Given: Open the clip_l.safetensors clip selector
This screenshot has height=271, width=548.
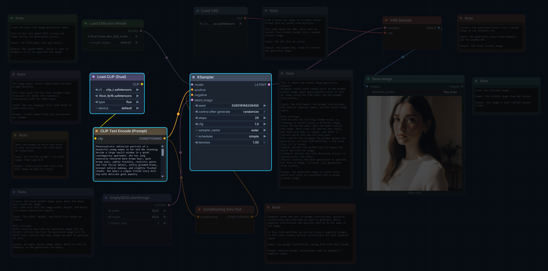Looking at the screenshot, I should click(x=117, y=90).
